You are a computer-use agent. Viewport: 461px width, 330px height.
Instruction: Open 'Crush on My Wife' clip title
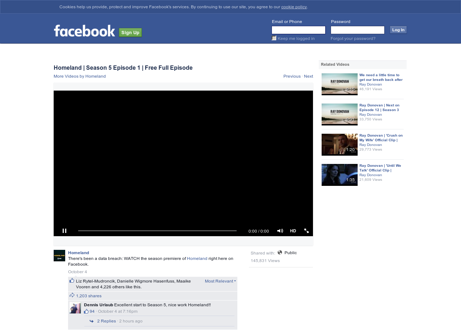[x=381, y=138]
